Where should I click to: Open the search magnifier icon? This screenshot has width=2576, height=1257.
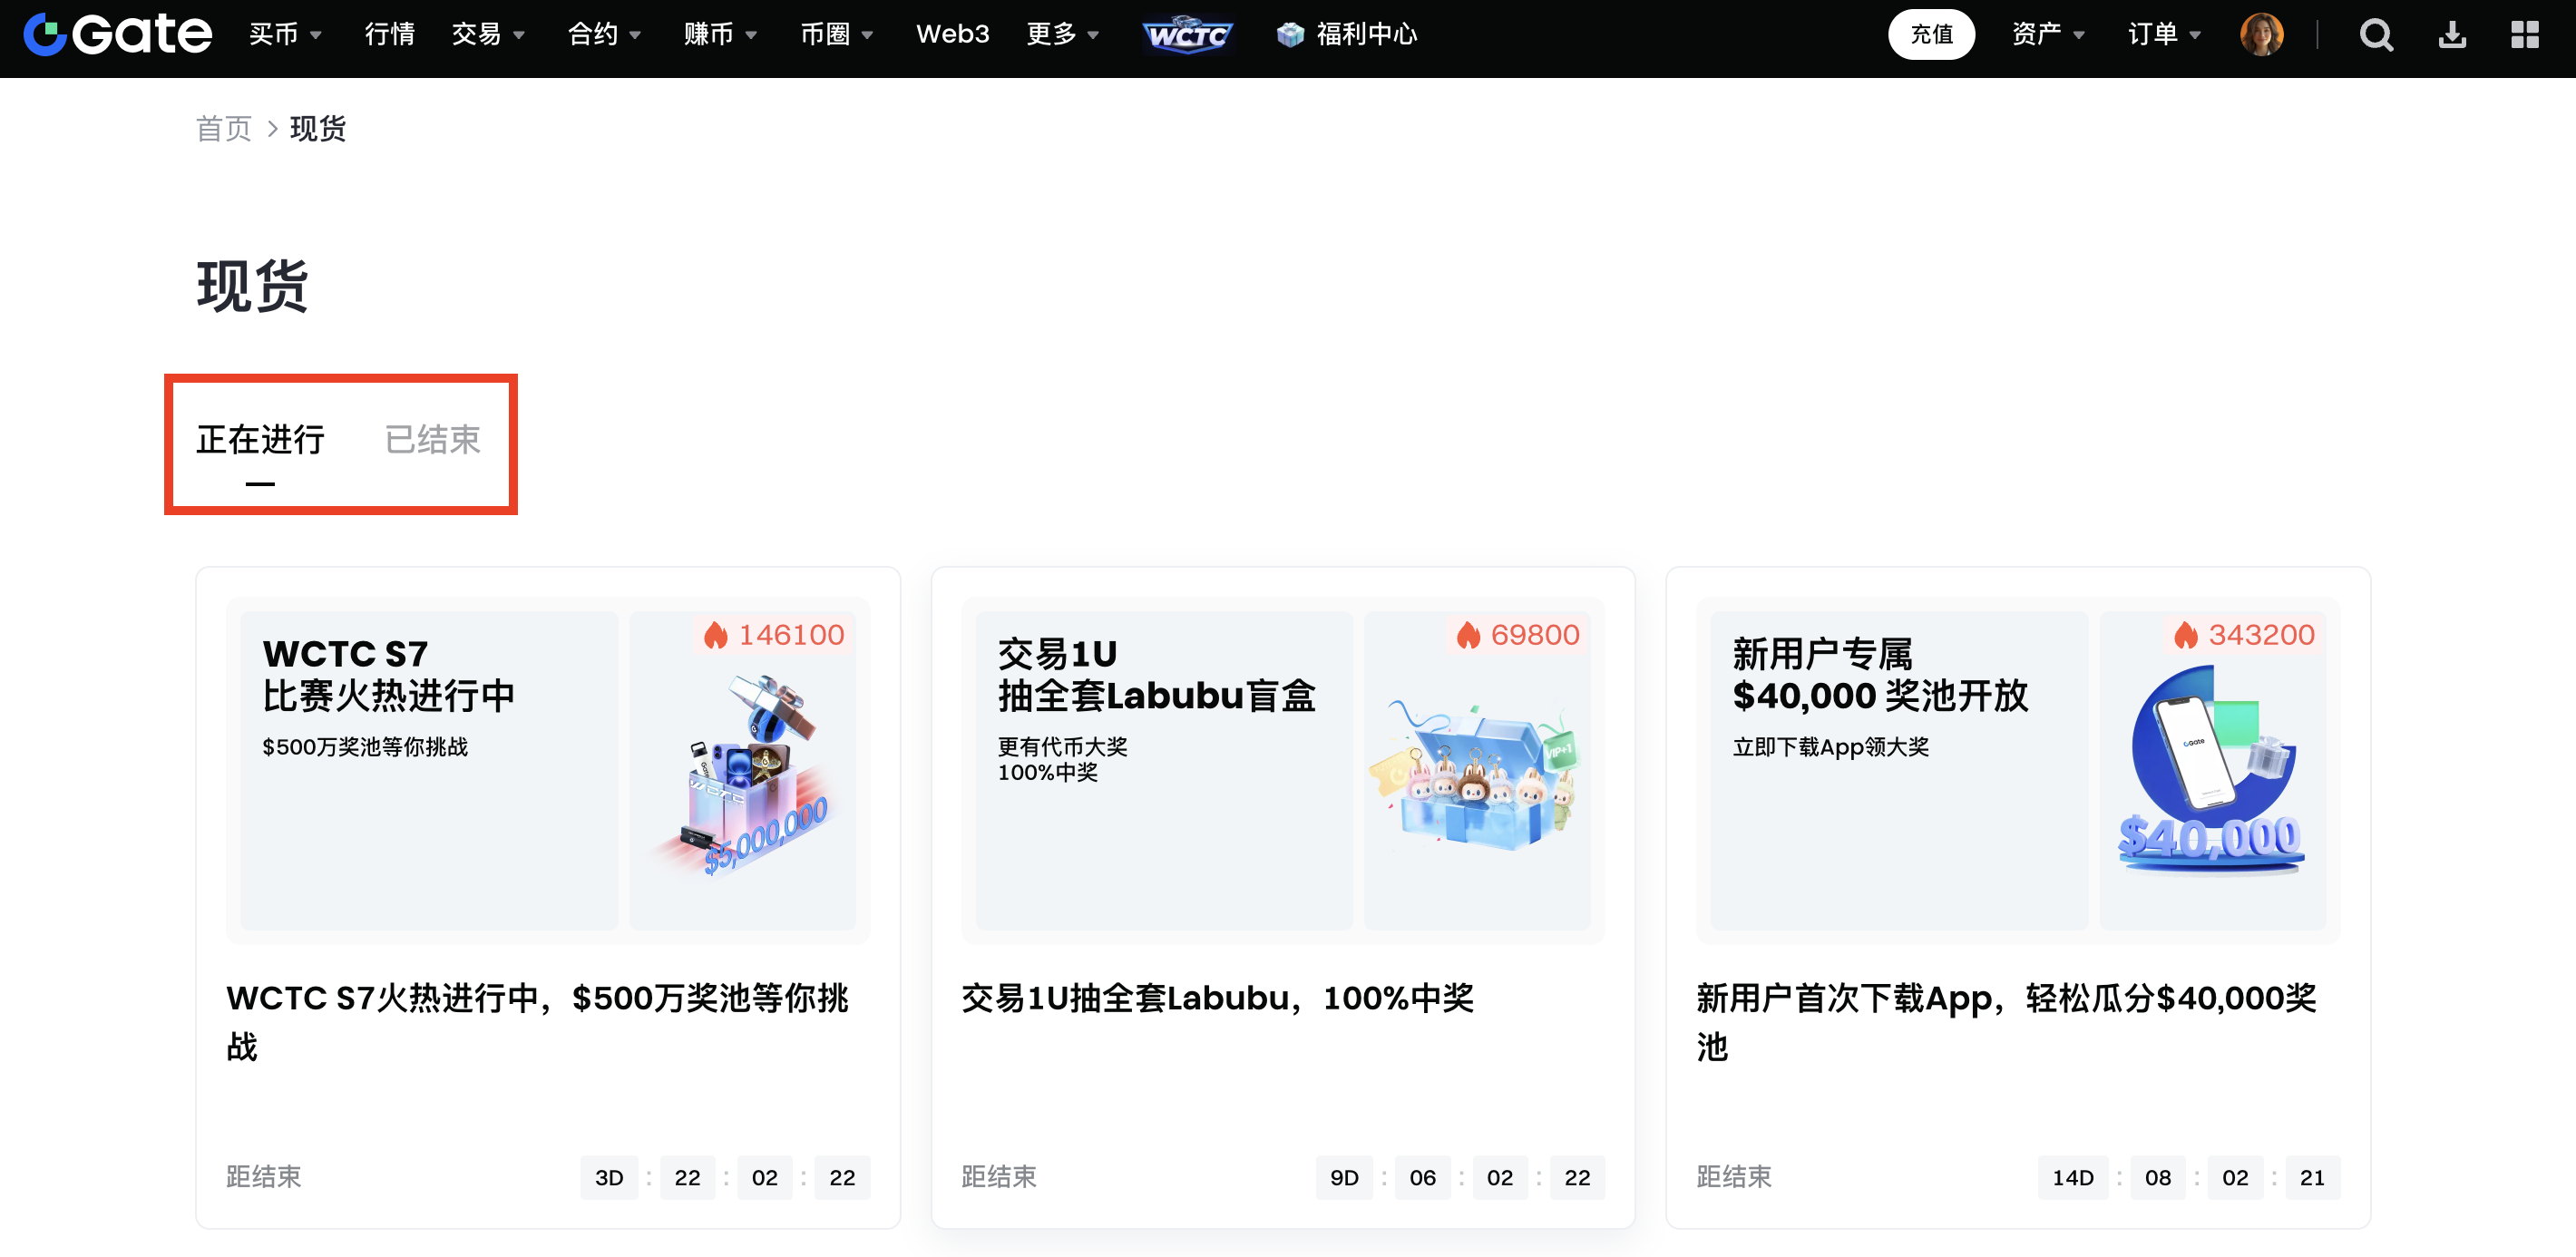coord(2376,35)
